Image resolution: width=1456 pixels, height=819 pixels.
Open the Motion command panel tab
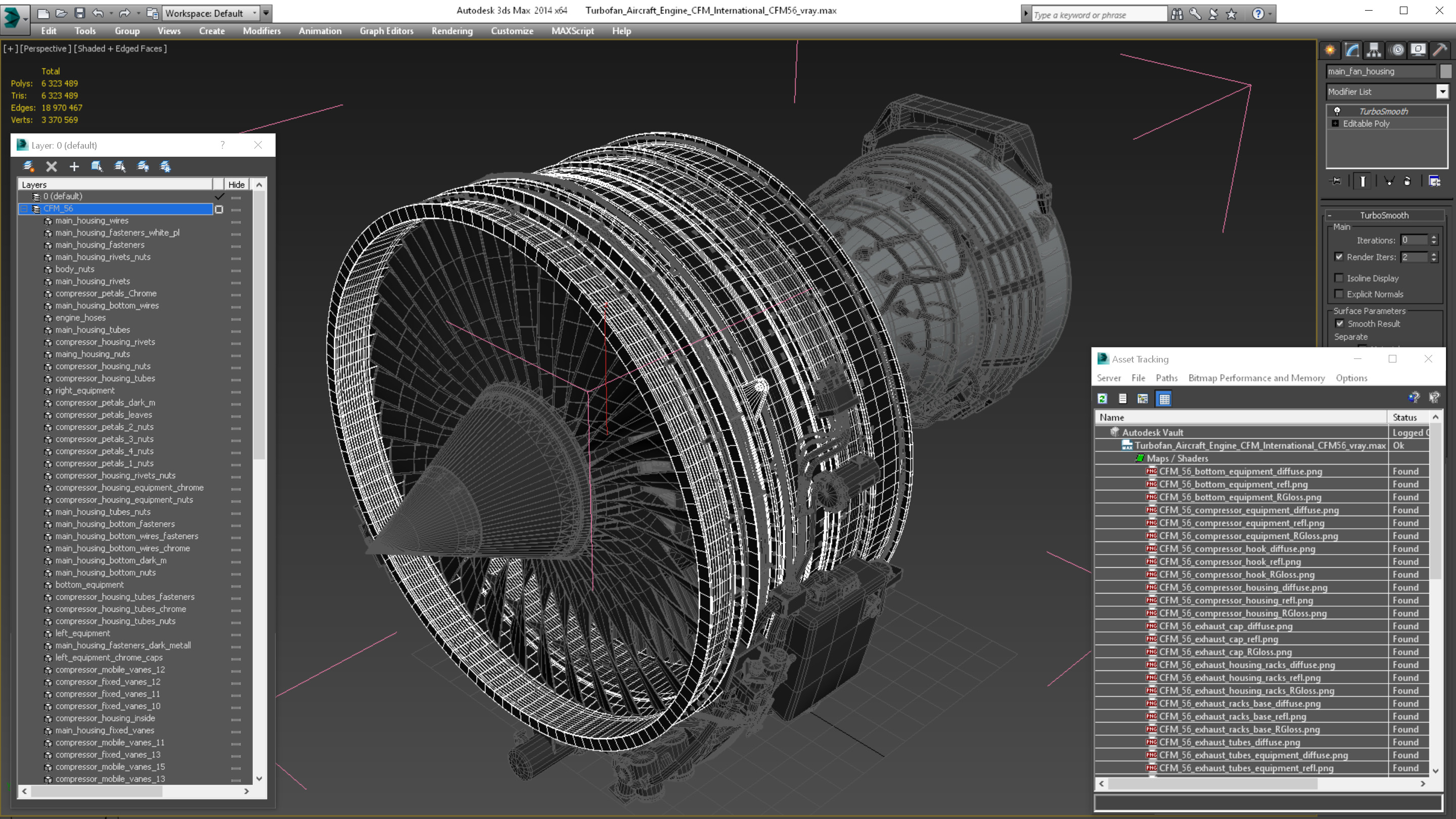1397,51
